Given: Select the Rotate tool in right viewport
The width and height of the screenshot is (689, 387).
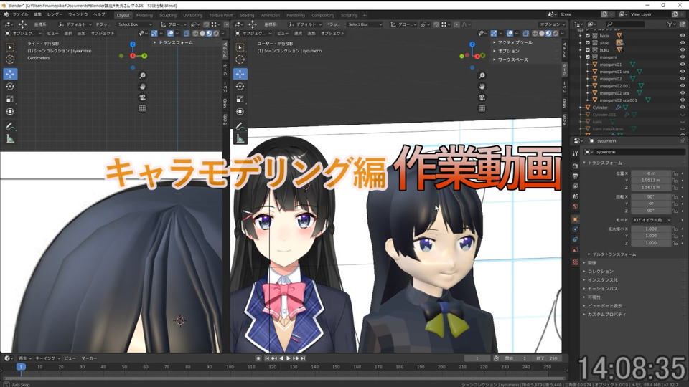Looking at the screenshot, I should click(240, 87).
